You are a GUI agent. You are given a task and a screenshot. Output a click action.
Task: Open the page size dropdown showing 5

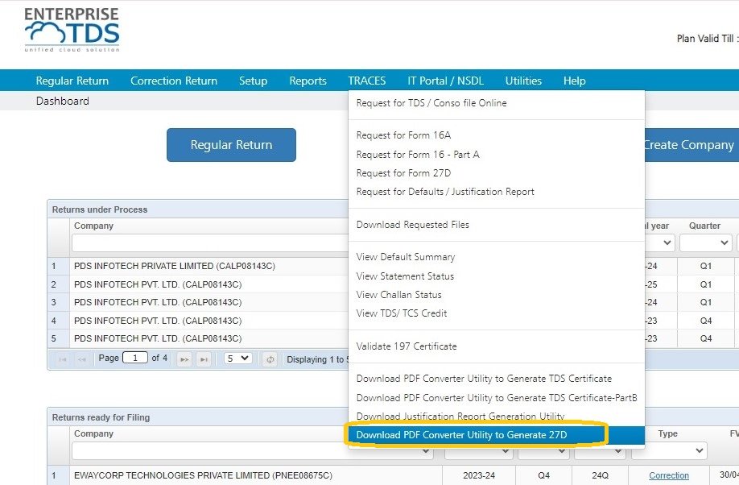pyautogui.click(x=237, y=359)
